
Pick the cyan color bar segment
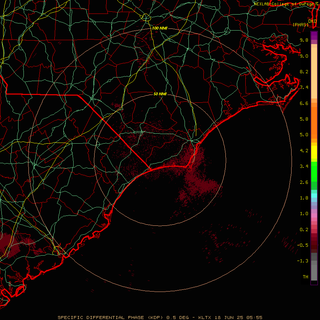[x=314, y=196]
